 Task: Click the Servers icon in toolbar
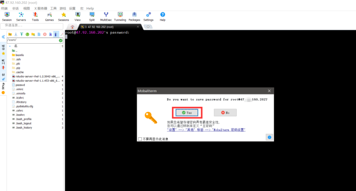21,16
